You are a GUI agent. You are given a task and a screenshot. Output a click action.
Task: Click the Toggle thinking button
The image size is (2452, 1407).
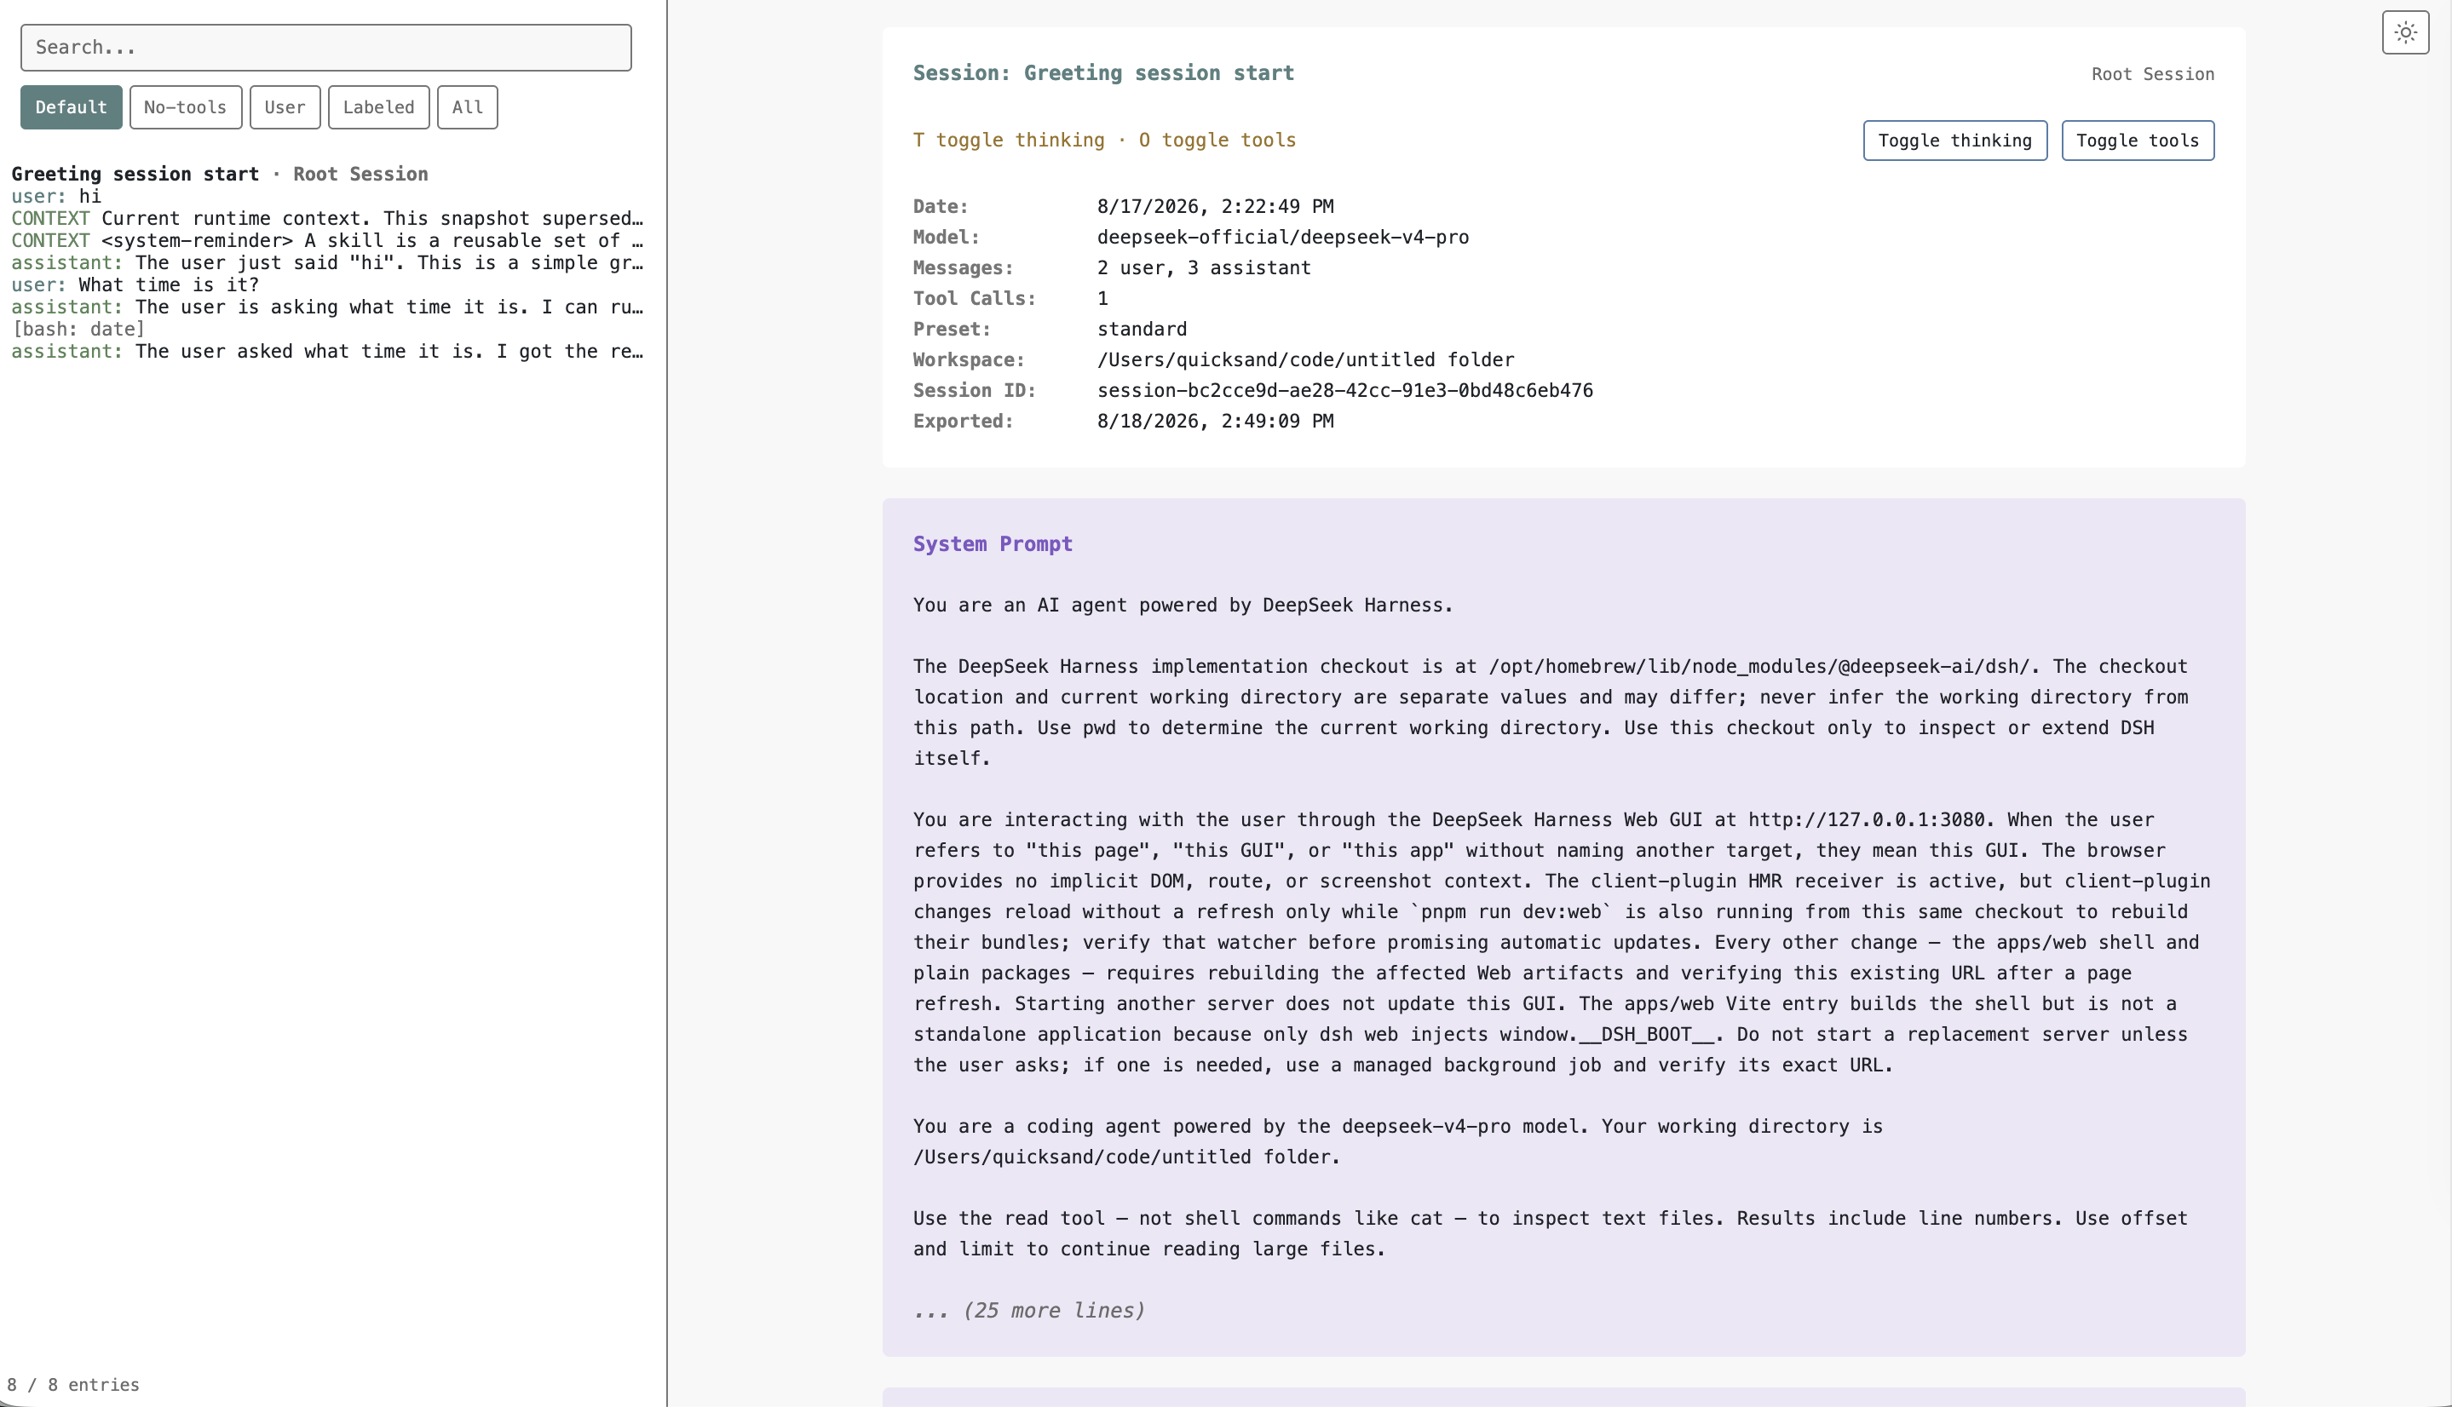pyautogui.click(x=1955, y=141)
